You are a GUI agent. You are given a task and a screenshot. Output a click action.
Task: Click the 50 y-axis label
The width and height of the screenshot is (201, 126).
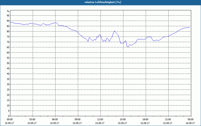(x=8, y=63)
